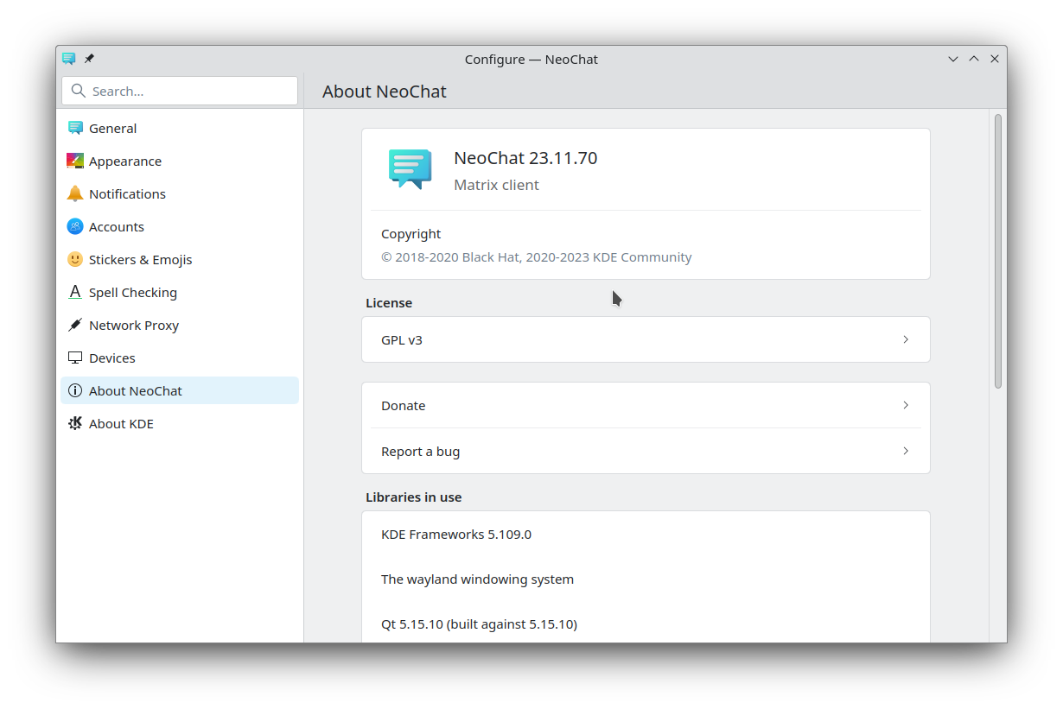Open the Donate row arrow

[905, 405]
